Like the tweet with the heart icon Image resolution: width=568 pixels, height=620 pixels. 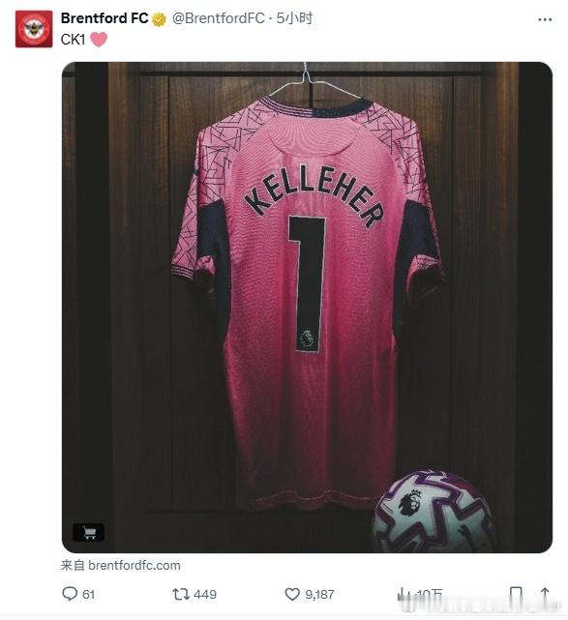(292, 594)
